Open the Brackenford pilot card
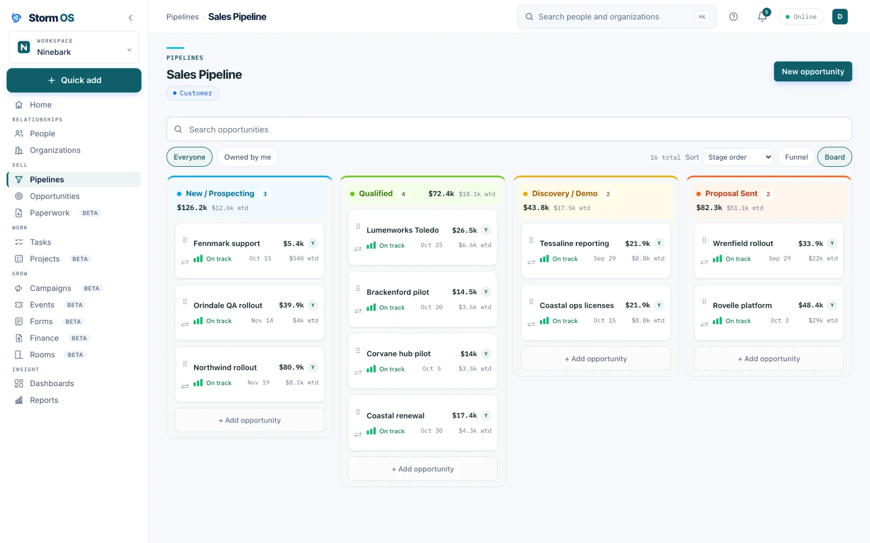Viewport: 870px width, 543px height. click(x=422, y=299)
